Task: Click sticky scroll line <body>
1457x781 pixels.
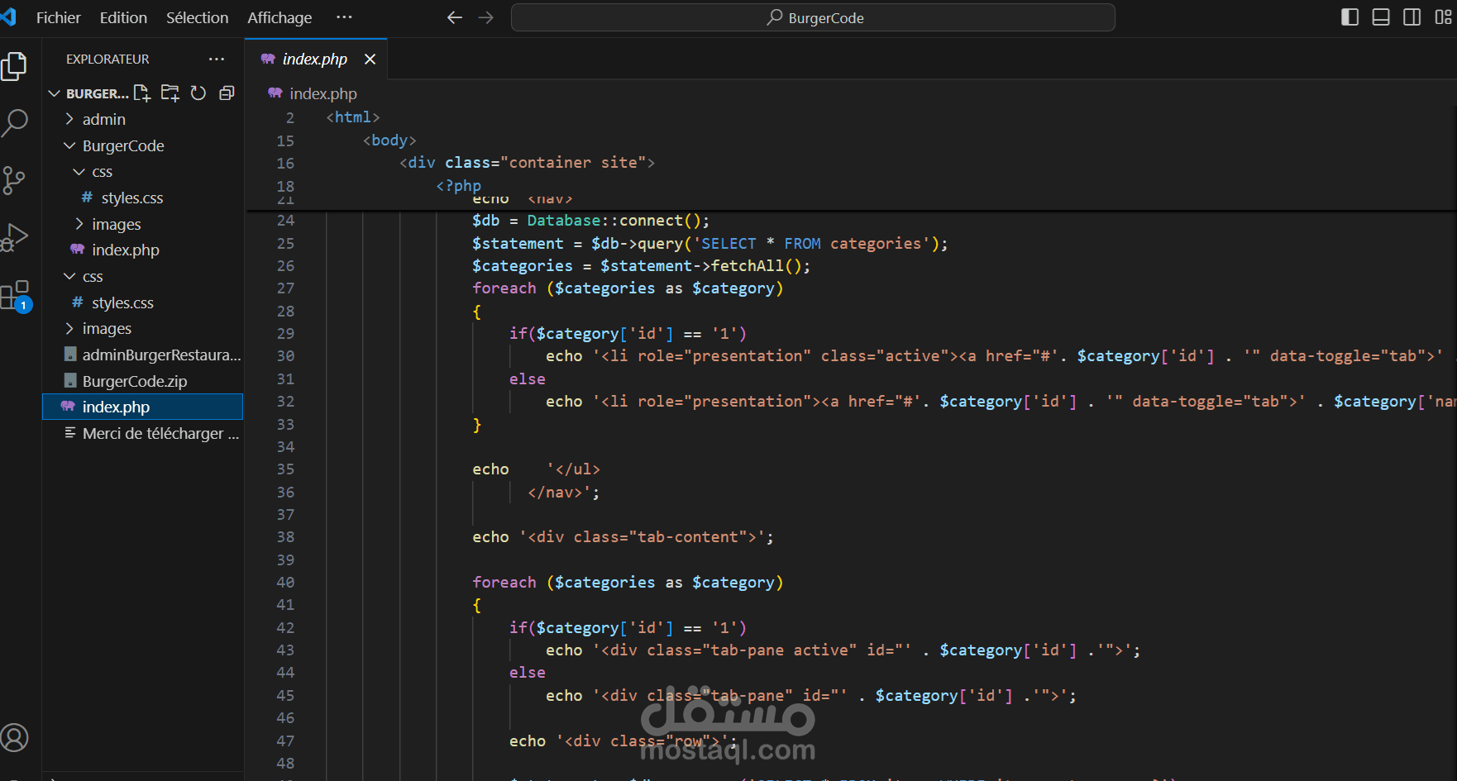Action: (x=389, y=140)
